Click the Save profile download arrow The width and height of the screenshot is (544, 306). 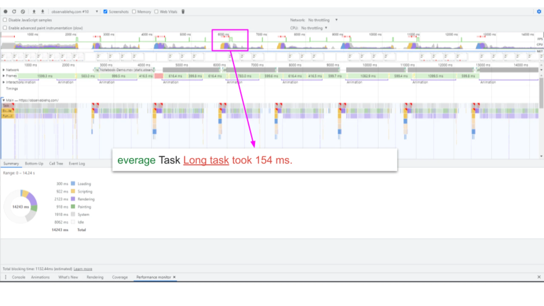(x=42, y=12)
